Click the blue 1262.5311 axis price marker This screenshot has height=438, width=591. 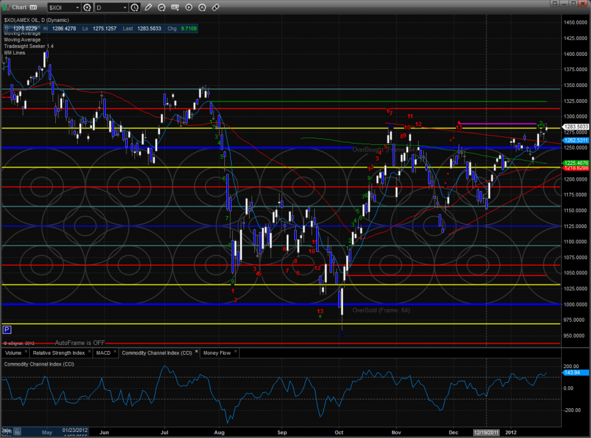(576, 140)
